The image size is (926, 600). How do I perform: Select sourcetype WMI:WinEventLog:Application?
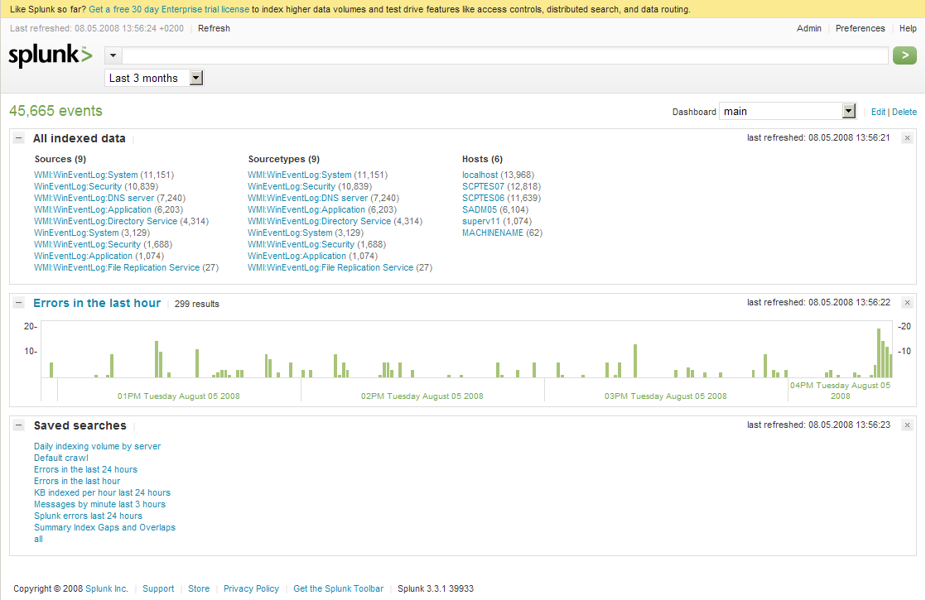point(306,210)
